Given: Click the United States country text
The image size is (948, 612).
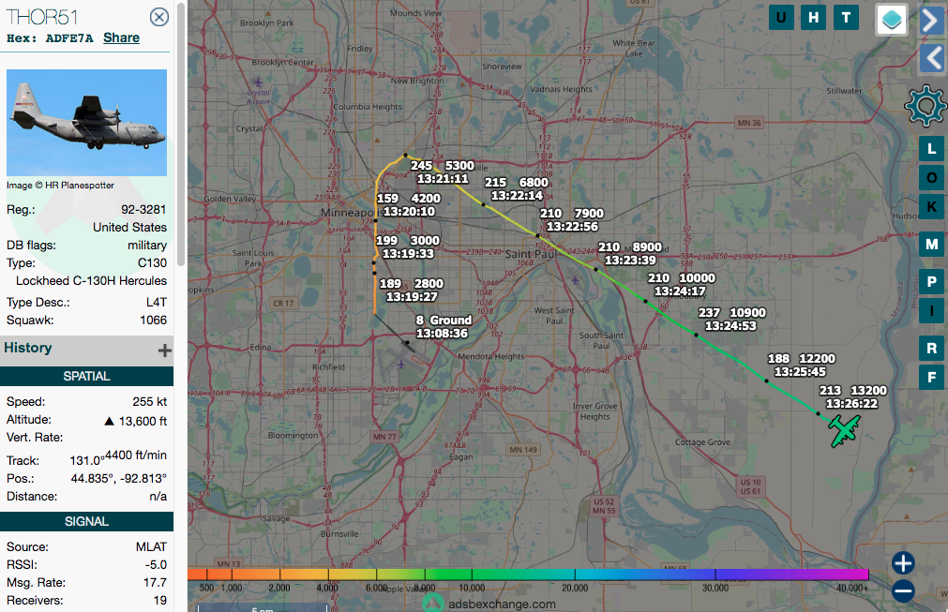Looking at the screenshot, I should tap(130, 227).
